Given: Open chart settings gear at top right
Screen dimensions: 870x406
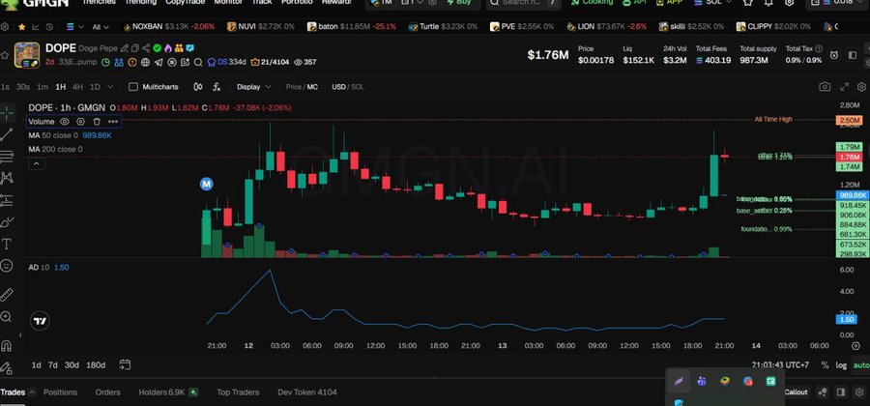Looking at the screenshot, I should [x=861, y=87].
